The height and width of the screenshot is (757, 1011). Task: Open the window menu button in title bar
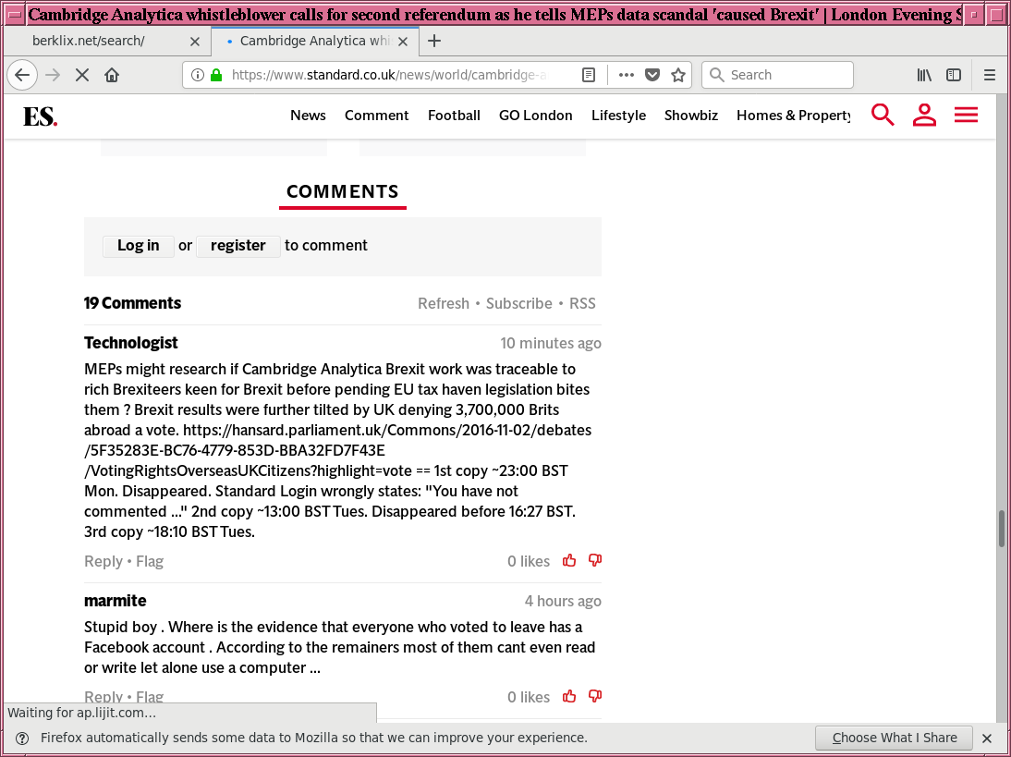[x=14, y=14]
